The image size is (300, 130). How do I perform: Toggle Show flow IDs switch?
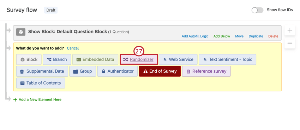coord(257,10)
